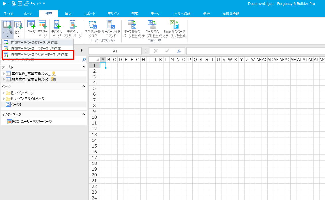The width and height of the screenshot is (325, 200).
Task: Select 内部データベースのテーブルを作成 menu item
Action: coord(37,42)
